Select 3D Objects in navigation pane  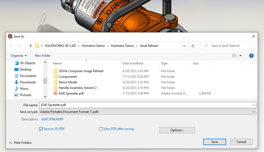click(27, 63)
